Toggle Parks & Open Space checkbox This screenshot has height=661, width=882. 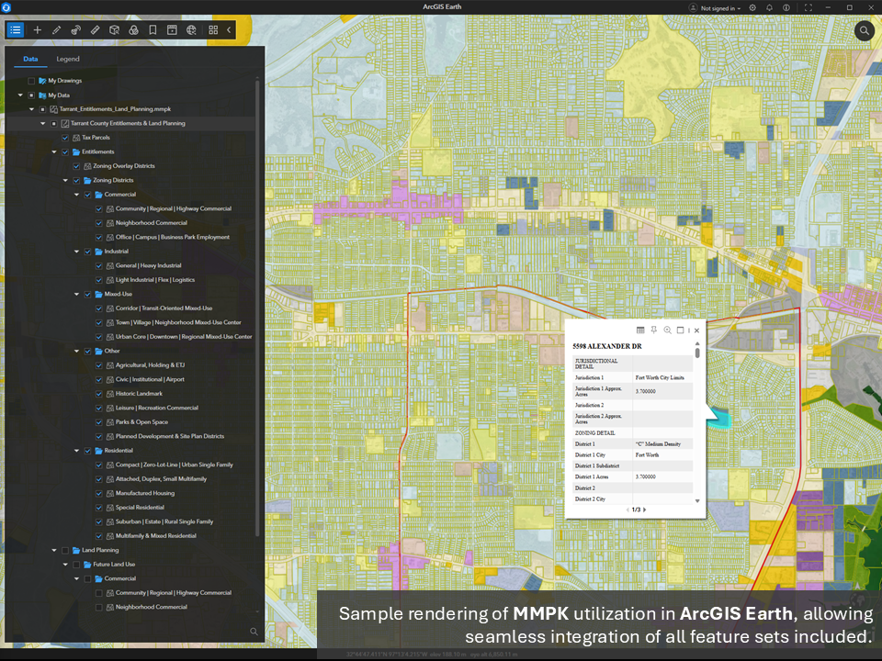[99, 422]
